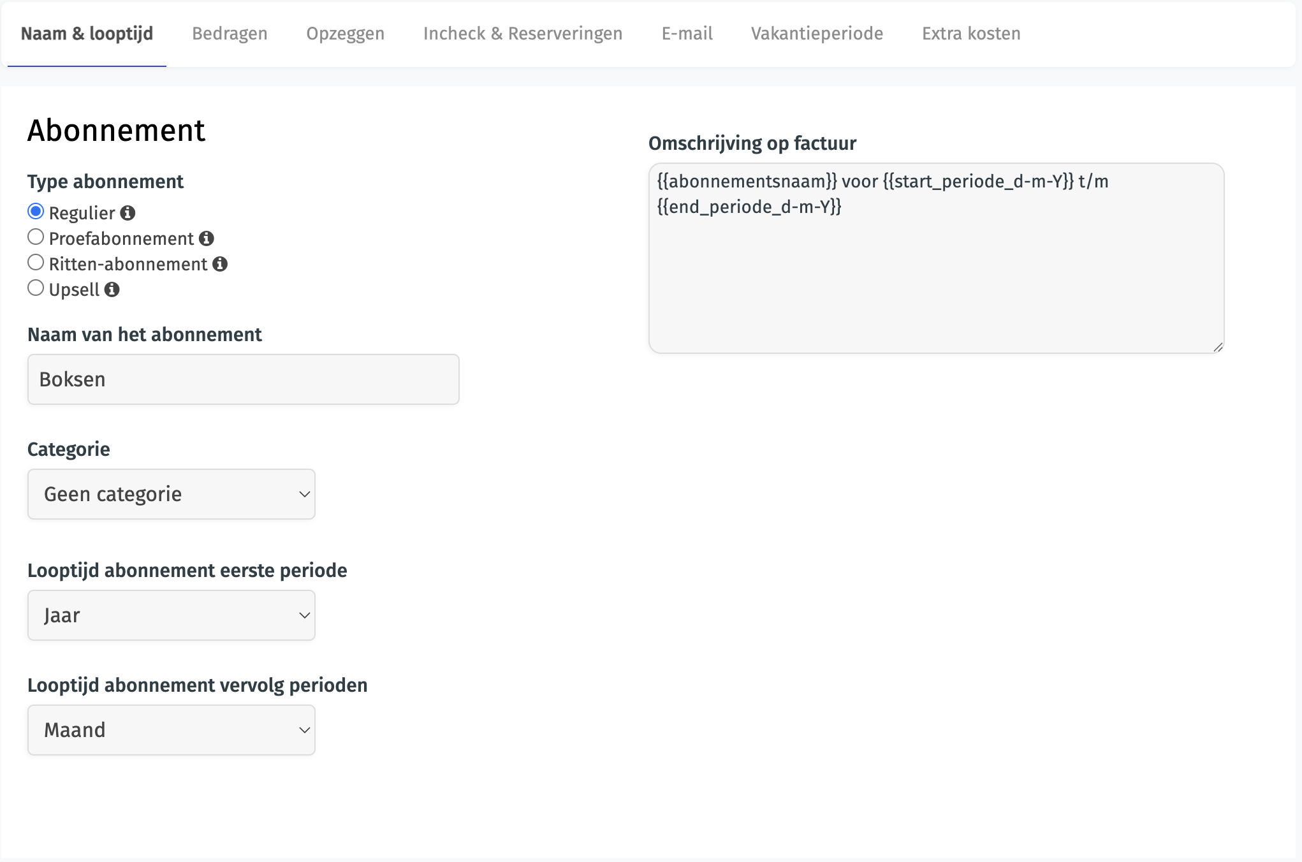Image resolution: width=1302 pixels, height=862 pixels.
Task: Click info icon next to Regulier
Action: [x=128, y=213]
